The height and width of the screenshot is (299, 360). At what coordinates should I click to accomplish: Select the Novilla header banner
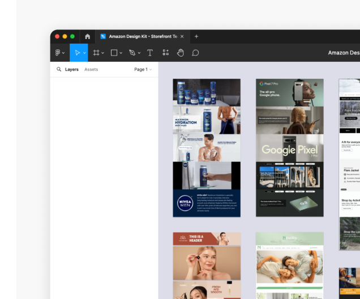click(290, 238)
